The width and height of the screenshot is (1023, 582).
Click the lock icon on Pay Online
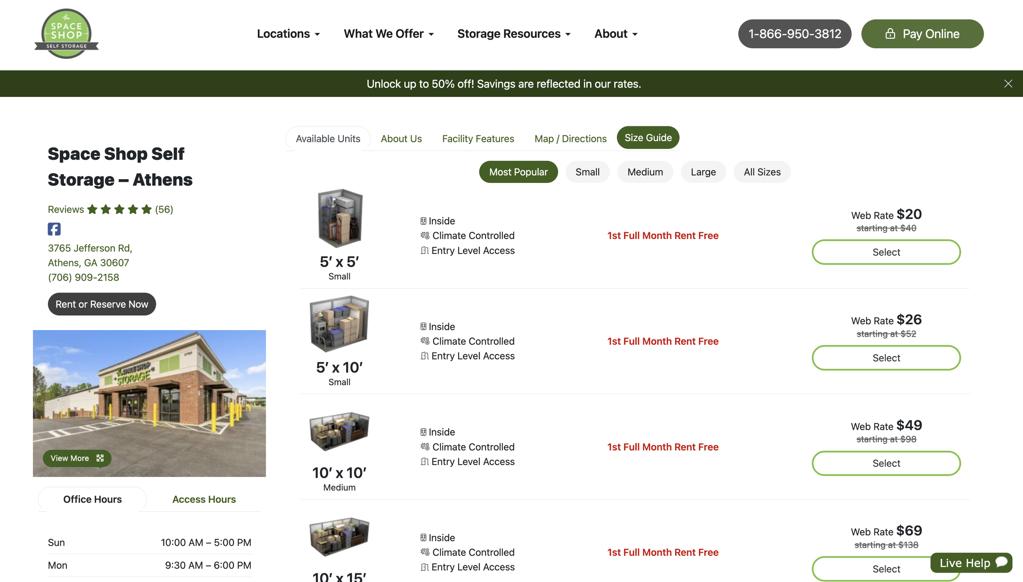tap(890, 34)
